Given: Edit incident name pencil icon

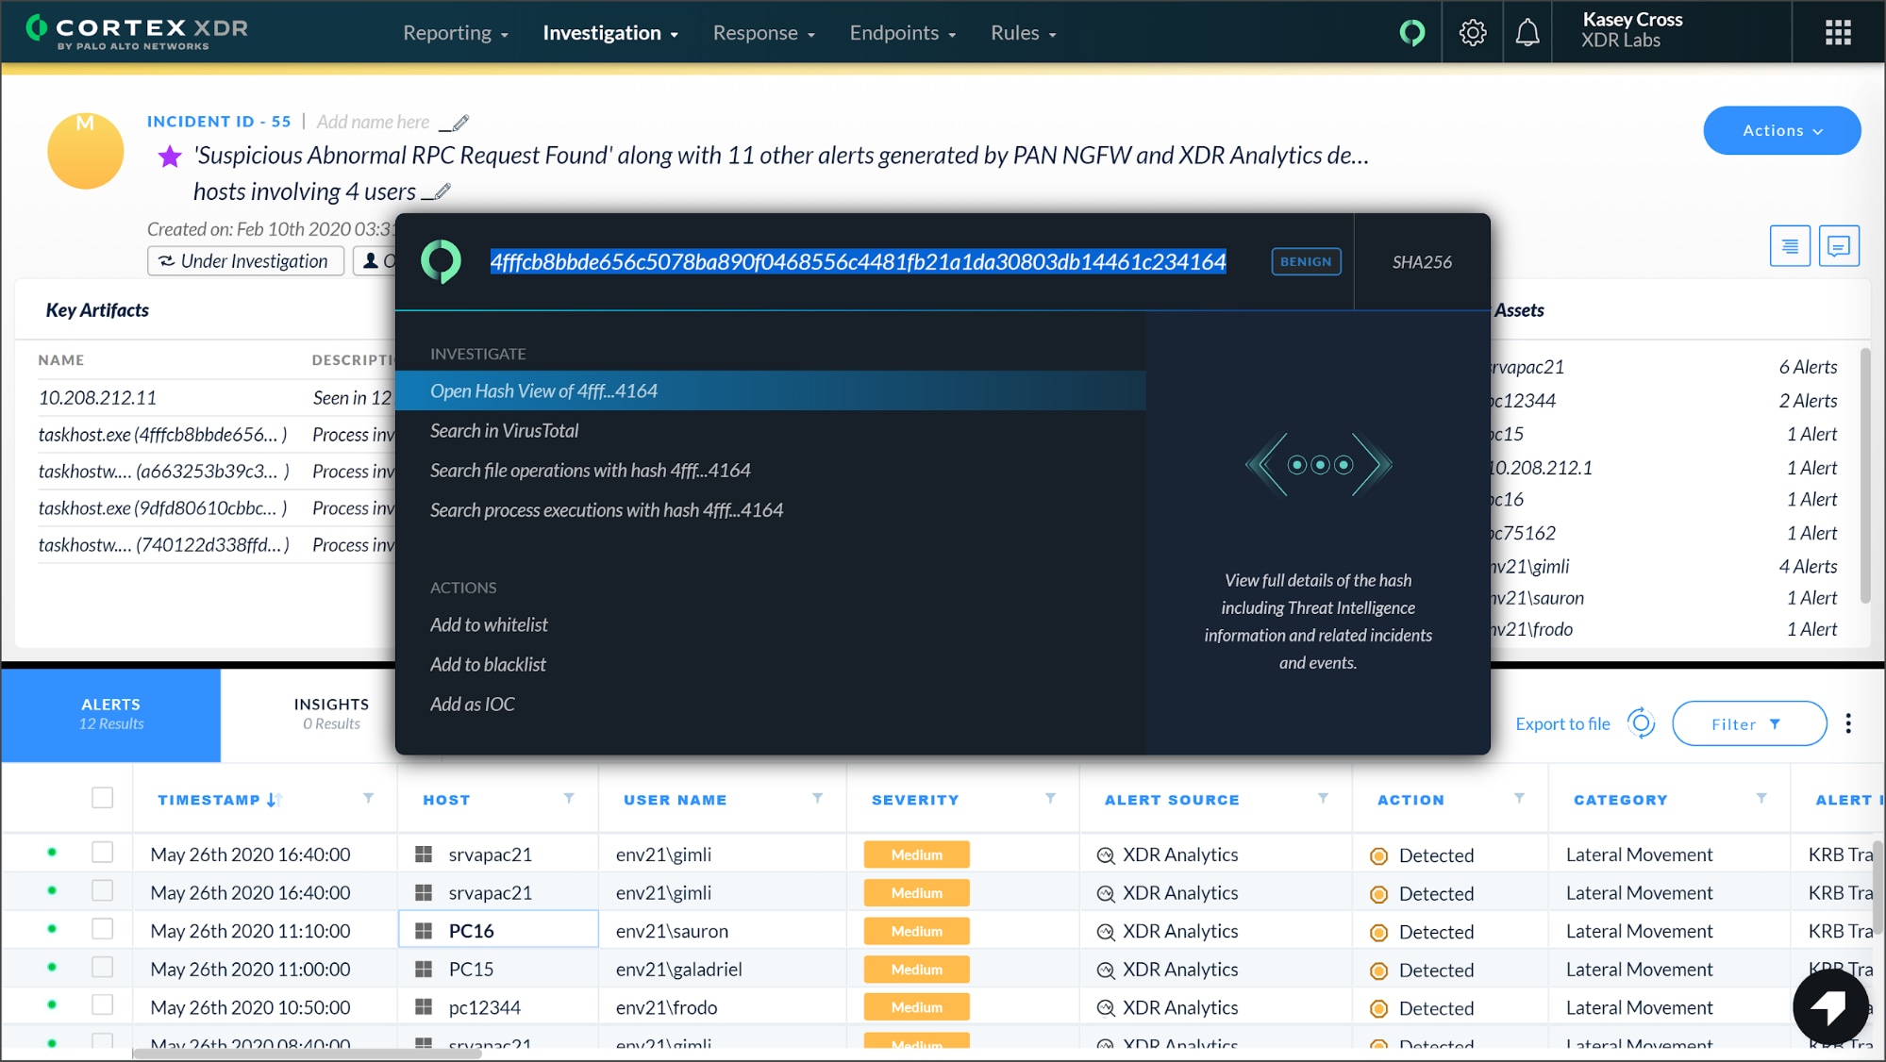Looking at the screenshot, I should [x=454, y=123].
